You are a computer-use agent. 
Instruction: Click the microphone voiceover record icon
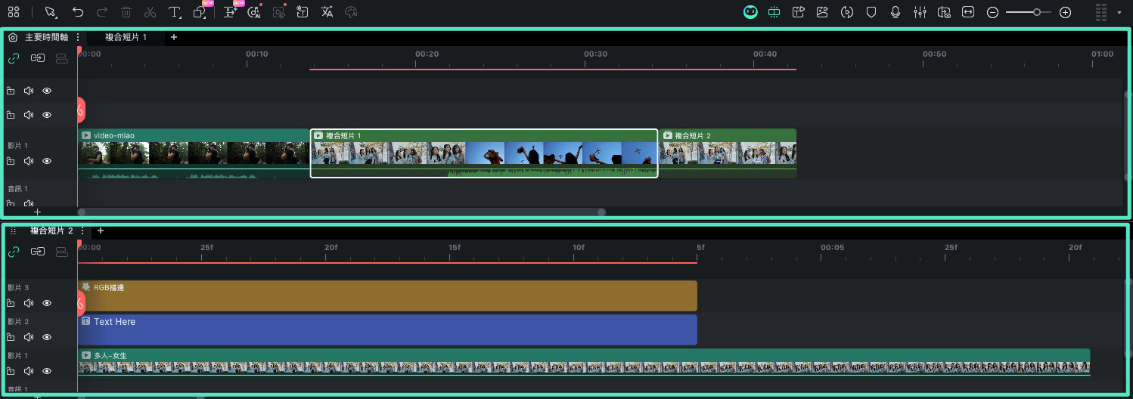point(896,12)
